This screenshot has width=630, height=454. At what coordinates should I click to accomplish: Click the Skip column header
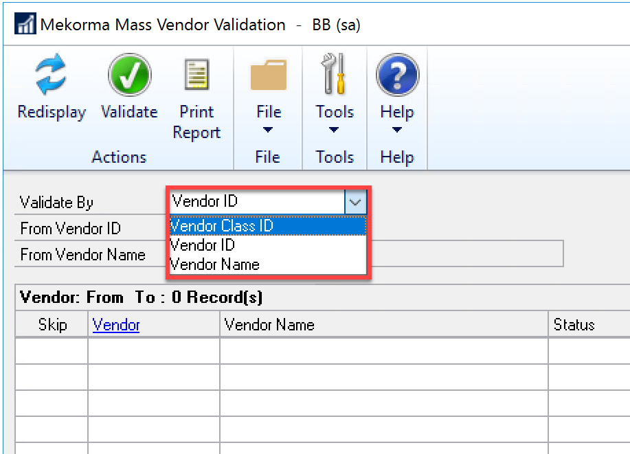52,325
